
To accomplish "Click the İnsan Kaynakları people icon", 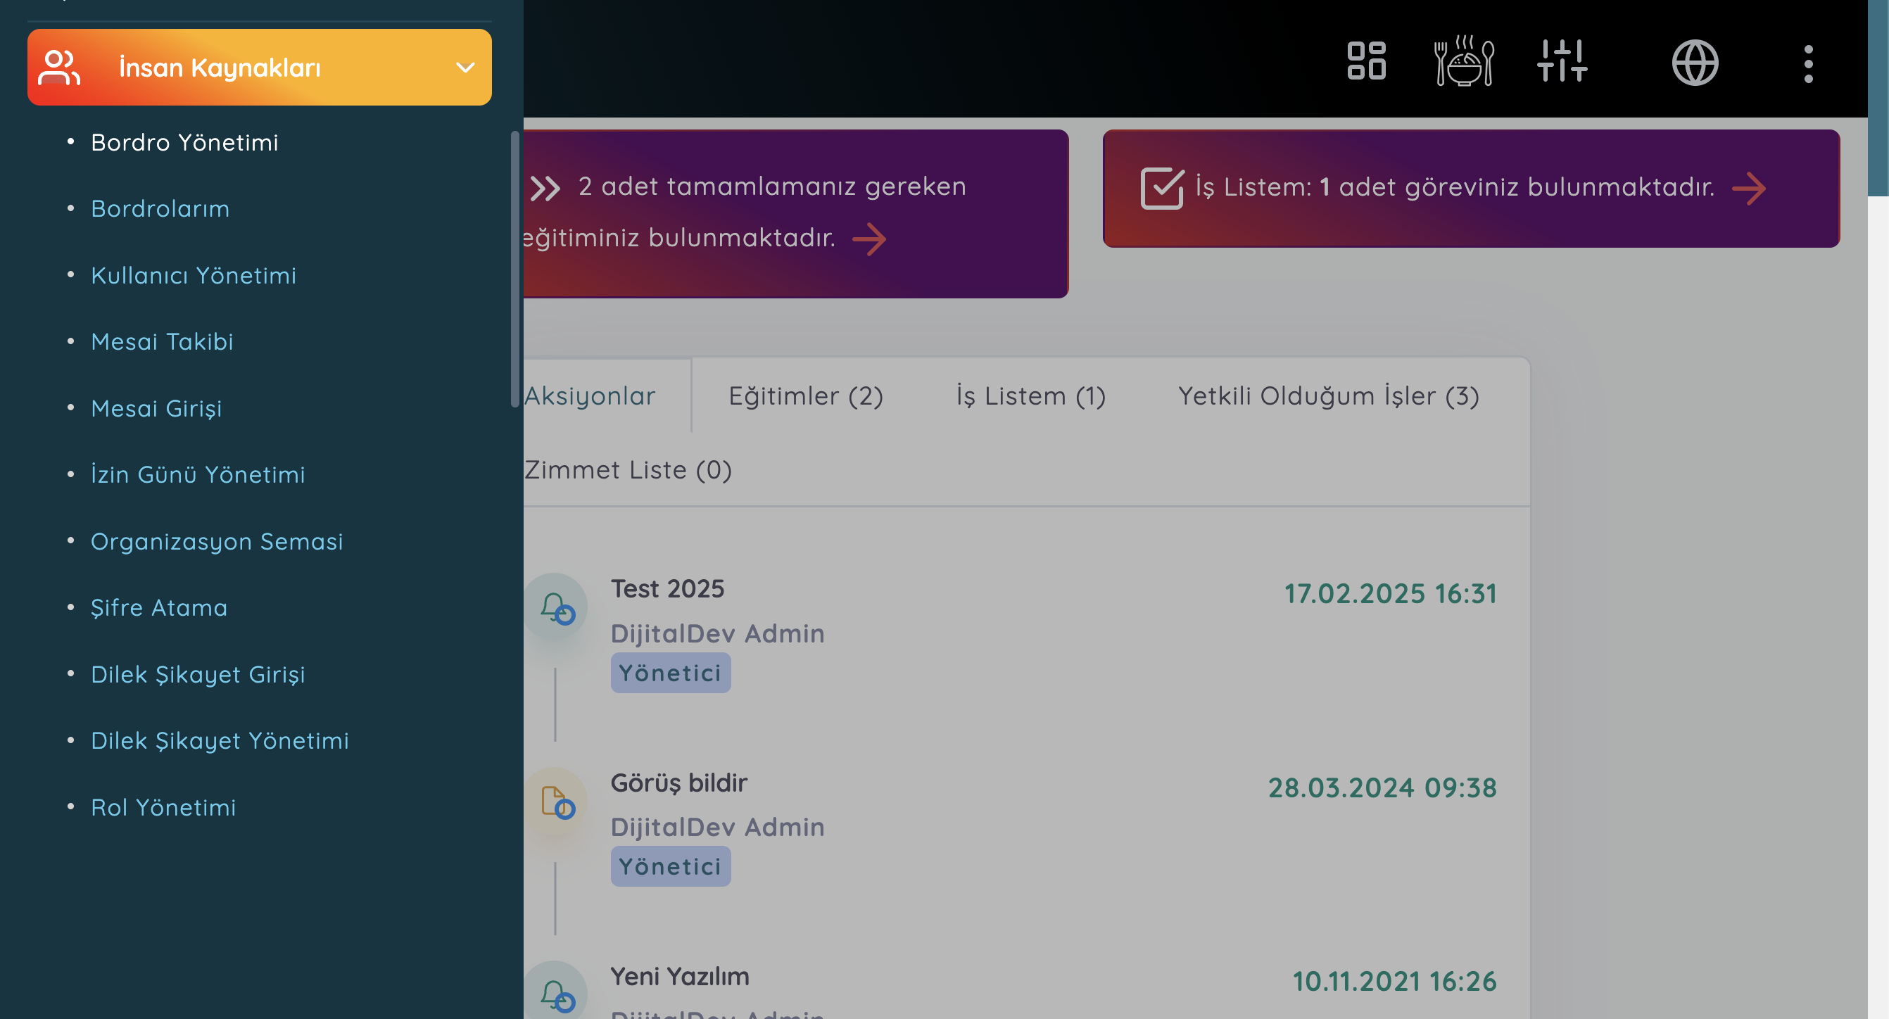I will coord(58,68).
